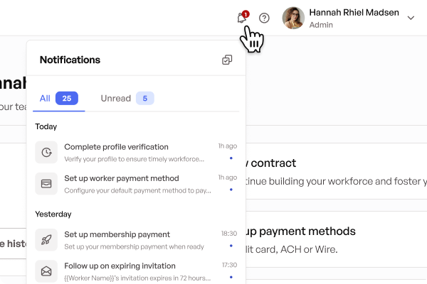This screenshot has height=284, width=427.
Task: Open Set up worker payment method notification
Action: (121, 178)
